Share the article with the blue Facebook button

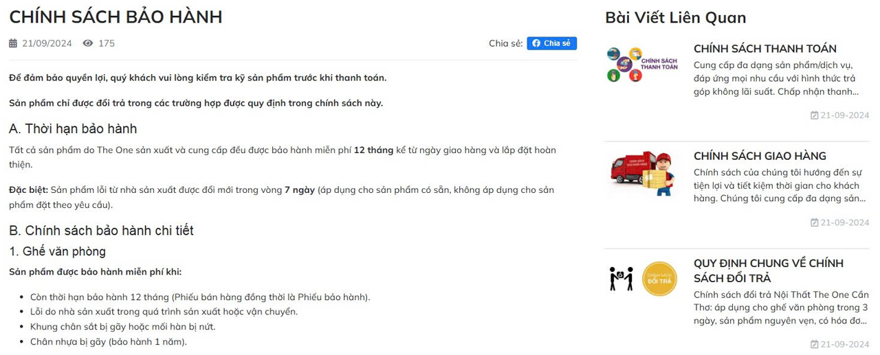[551, 43]
